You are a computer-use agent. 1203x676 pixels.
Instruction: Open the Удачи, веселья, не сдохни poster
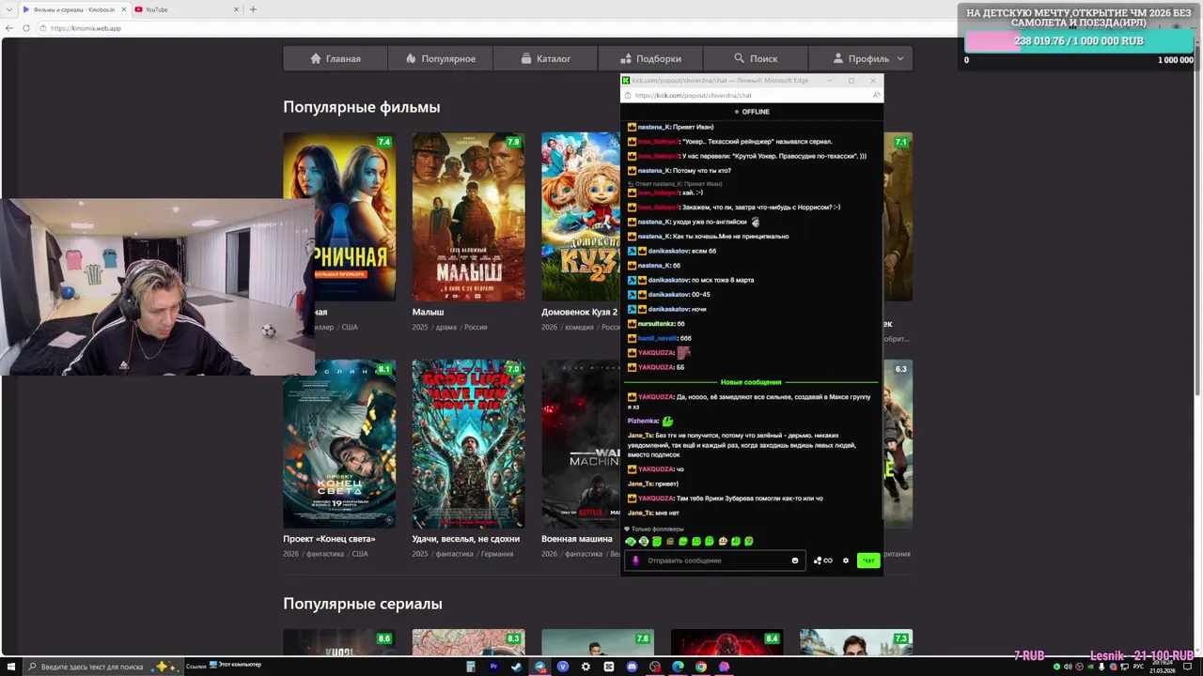pyautogui.click(x=468, y=444)
